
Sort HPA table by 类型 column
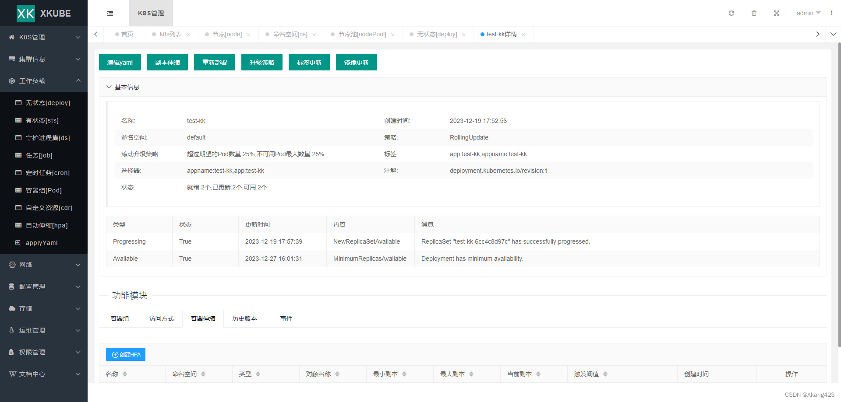(x=258, y=374)
